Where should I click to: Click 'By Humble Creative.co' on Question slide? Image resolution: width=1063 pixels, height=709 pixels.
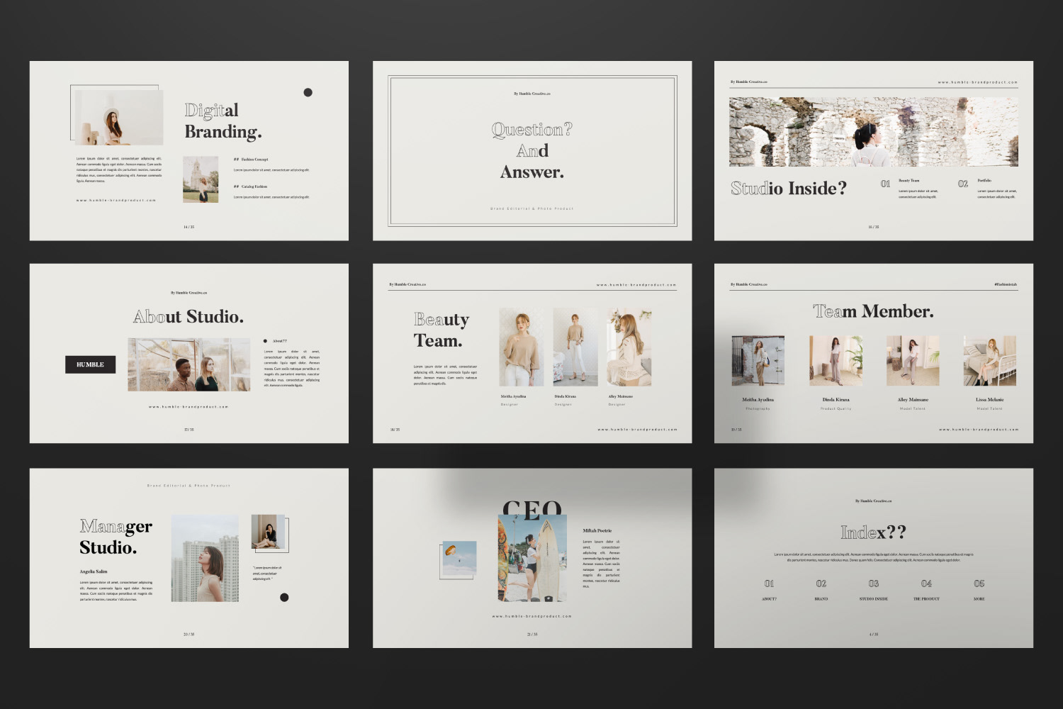coord(532,94)
